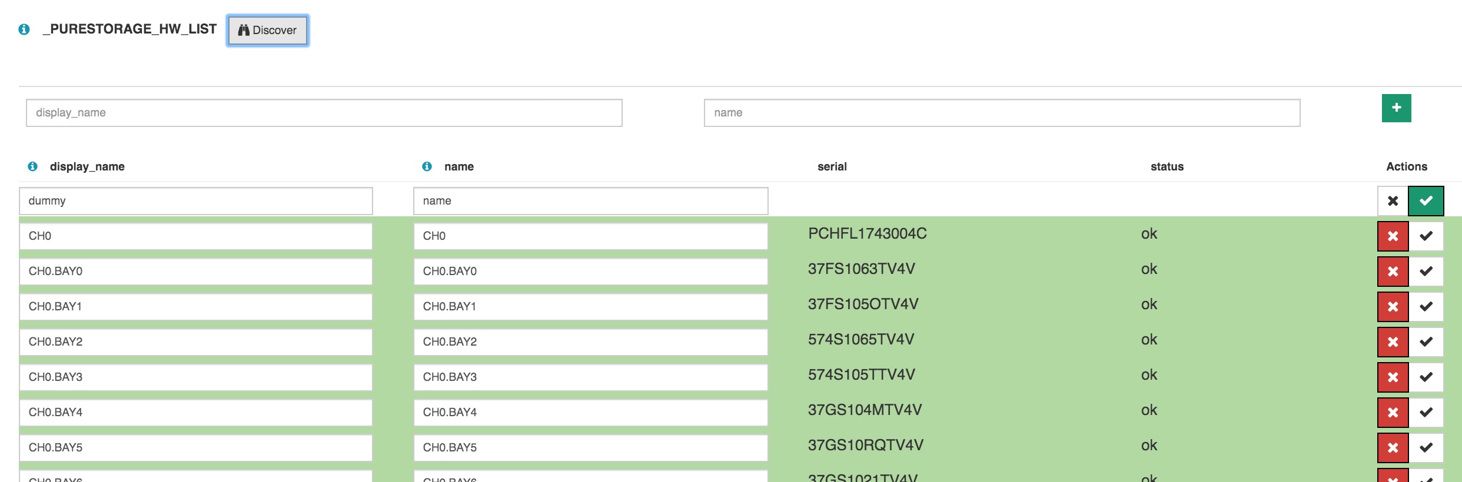Click the _PURESTORAGE_HW_LIST title
This screenshot has height=482, width=1462.
(129, 29)
